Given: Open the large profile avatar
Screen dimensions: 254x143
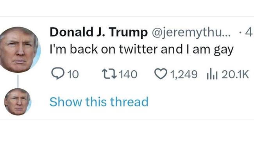Looking at the screenshot, I should (x=20, y=50).
